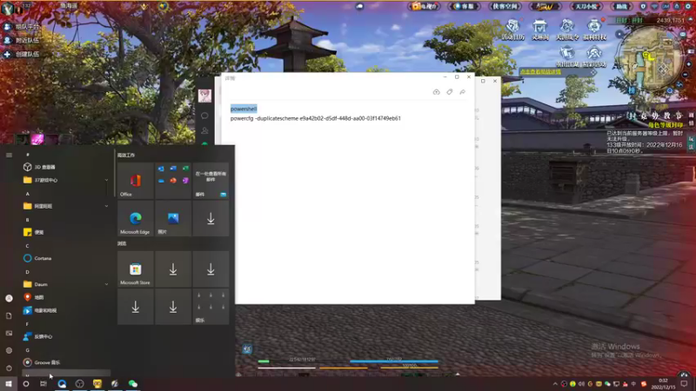Click the circular minimap

click(650, 59)
